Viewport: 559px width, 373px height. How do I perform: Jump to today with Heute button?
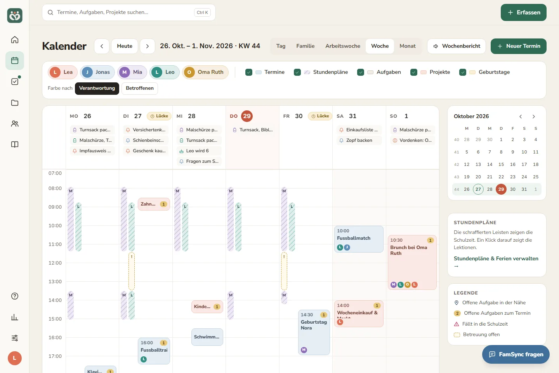point(125,46)
